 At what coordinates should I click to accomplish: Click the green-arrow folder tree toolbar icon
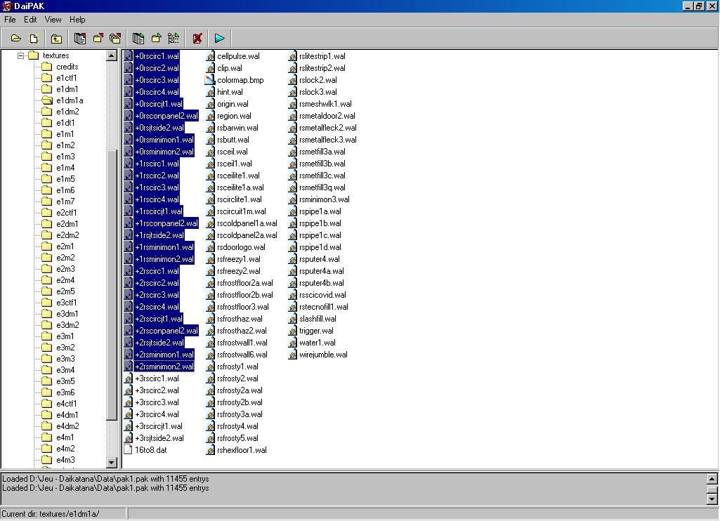(x=174, y=39)
